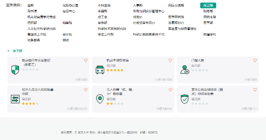Click the 办理次数1594 count text
Image resolution: width=266 pixels, height=140 pixels.
pos(163,80)
